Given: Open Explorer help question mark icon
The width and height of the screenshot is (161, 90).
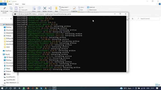Looking at the screenshot, I should 159,4.
